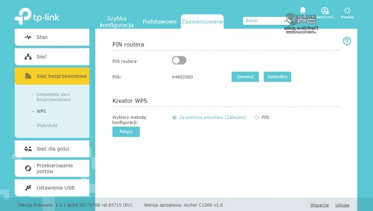
Task: Click the Generuj button
Action: click(245, 77)
